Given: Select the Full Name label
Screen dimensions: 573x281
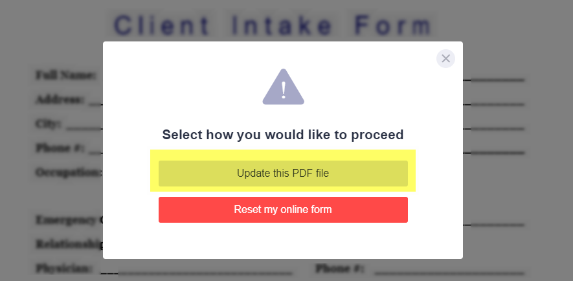Looking at the screenshot, I should point(66,75).
